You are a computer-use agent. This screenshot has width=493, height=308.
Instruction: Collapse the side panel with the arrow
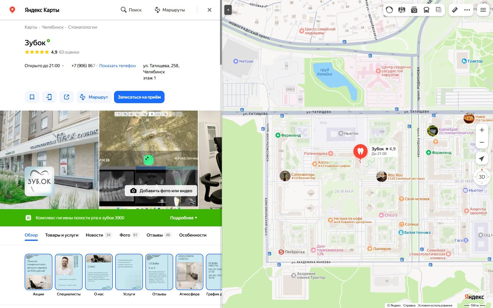point(228,10)
